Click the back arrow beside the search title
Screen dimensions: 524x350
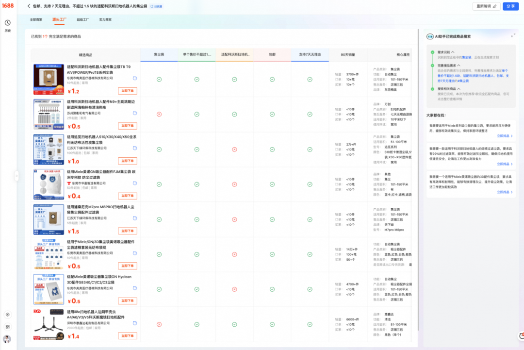(x=29, y=6)
